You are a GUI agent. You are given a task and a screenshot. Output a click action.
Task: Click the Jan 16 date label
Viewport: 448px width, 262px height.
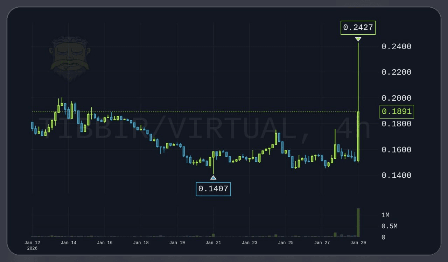(105, 242)
